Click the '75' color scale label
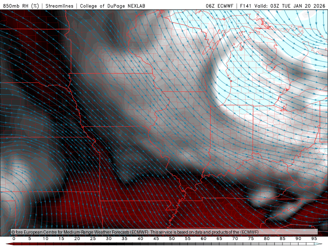 coord(251,239)
